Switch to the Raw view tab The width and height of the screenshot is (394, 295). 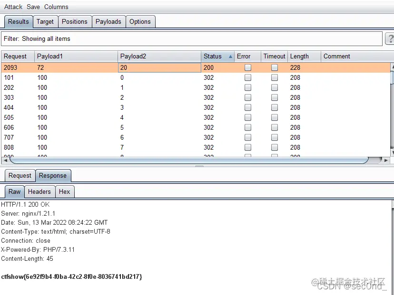pos(15,191)
